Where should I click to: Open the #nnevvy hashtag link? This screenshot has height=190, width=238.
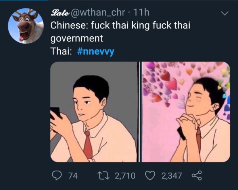[96, 51]
